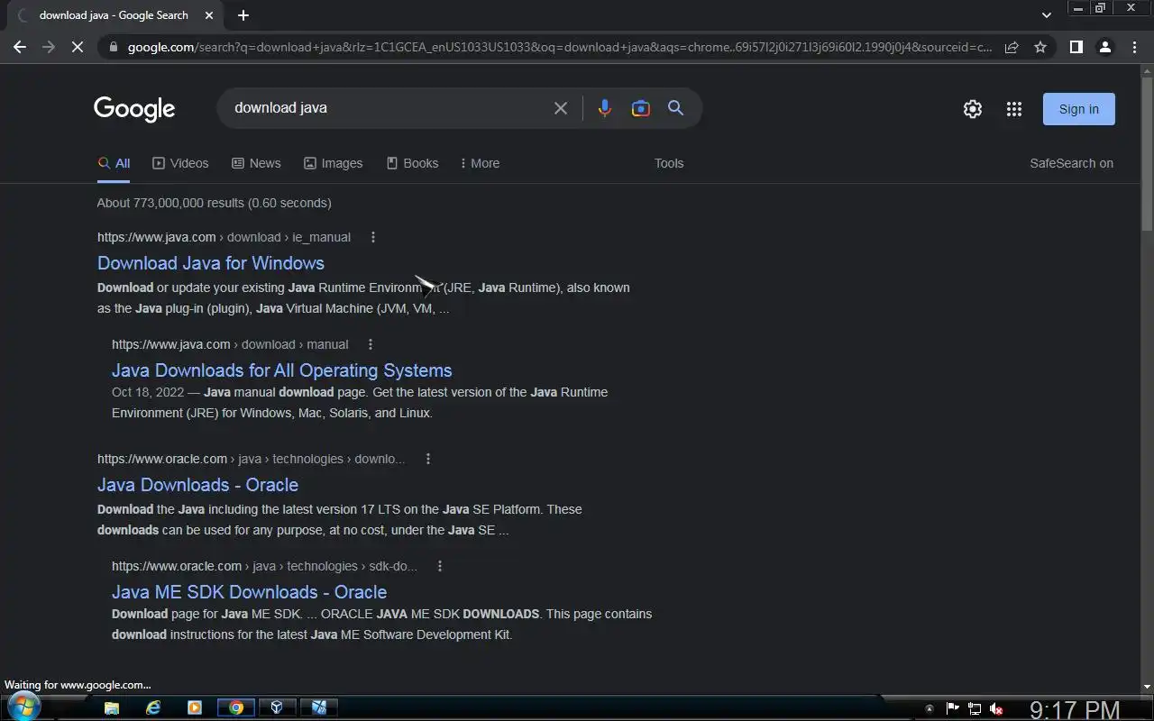Go back to the previous page
Viewport: 1154px width, 721px height.
pos(20,47)
